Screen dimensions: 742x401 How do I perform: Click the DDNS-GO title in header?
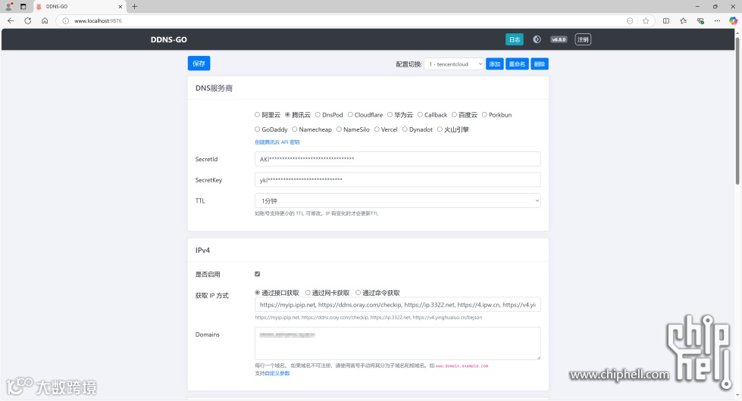[168, 39]
